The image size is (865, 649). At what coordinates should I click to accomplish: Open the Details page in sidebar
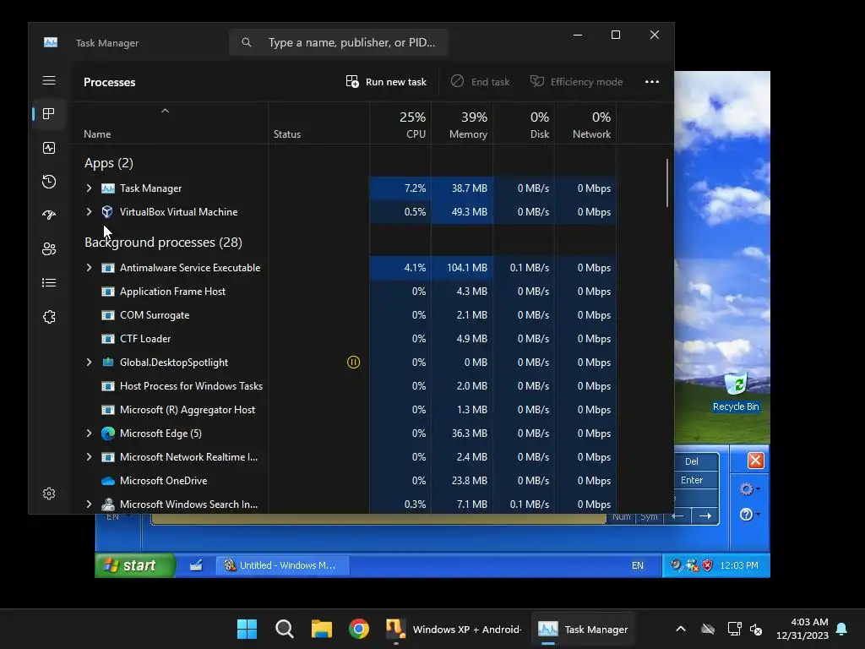[49, 282]
